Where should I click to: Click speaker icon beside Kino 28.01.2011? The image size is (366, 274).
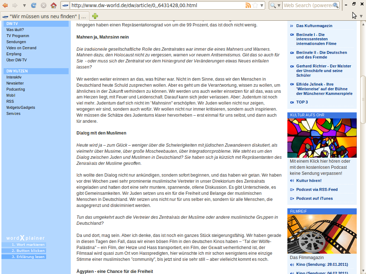coord(292,265)
